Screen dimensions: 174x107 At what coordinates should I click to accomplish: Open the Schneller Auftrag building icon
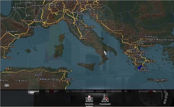coord(89,99)
